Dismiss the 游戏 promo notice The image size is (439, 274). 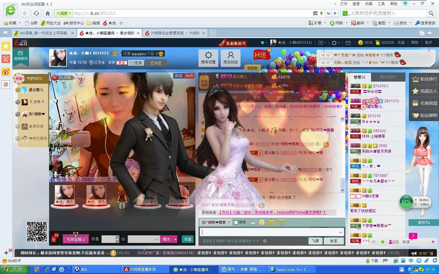click(x=265, y=241)
